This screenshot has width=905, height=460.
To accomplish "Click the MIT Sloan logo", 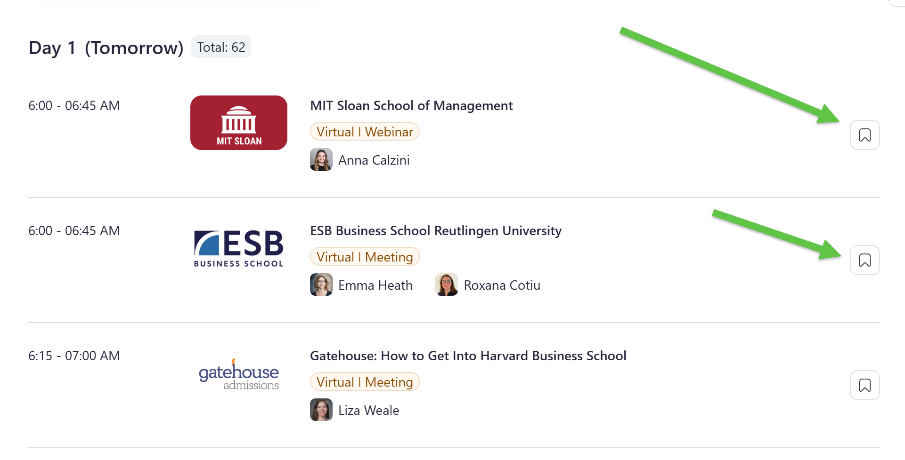I will pos(239,123).
